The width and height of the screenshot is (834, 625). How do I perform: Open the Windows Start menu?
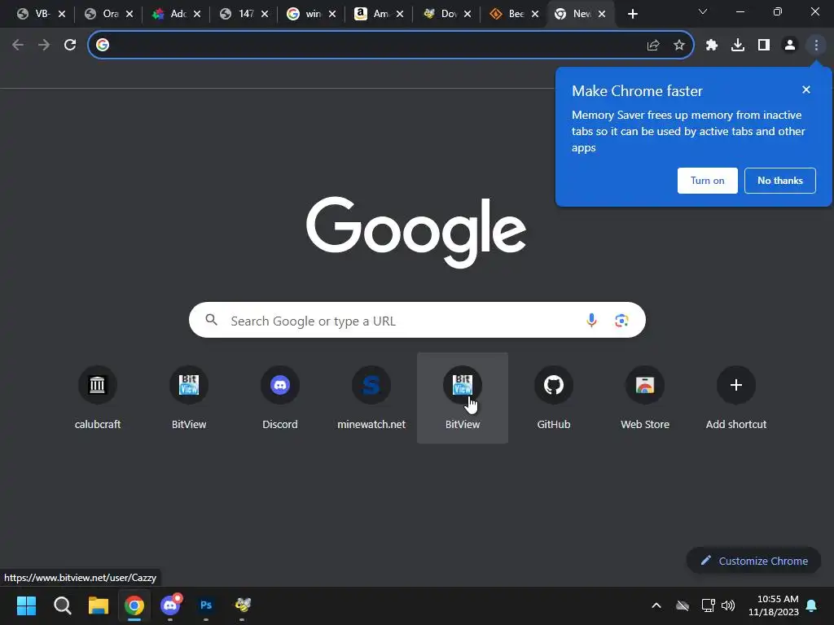tap(26, 605)
